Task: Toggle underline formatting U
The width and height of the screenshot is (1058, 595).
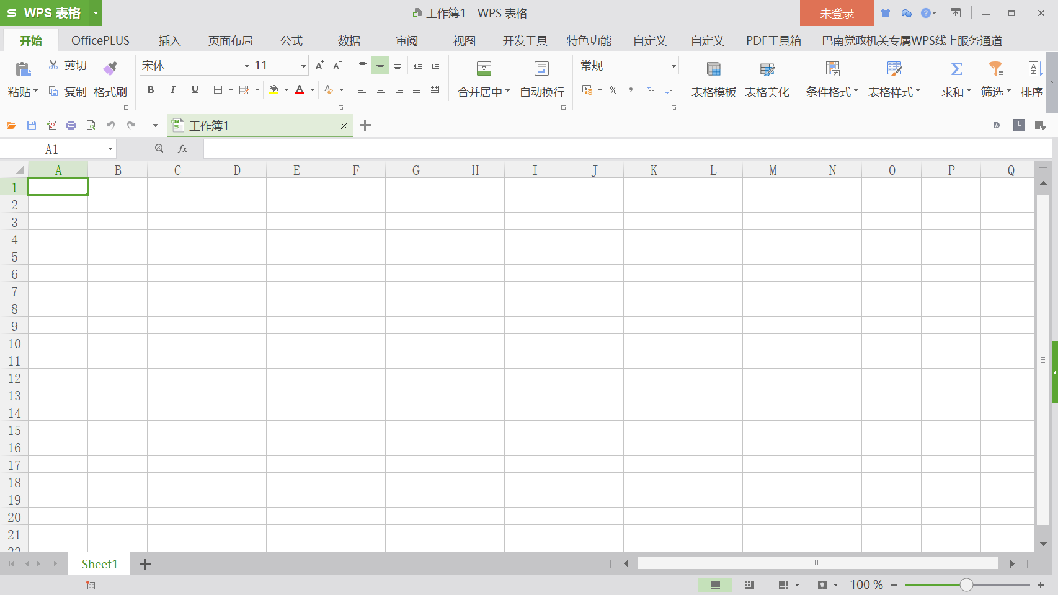Action: point(195,90)
